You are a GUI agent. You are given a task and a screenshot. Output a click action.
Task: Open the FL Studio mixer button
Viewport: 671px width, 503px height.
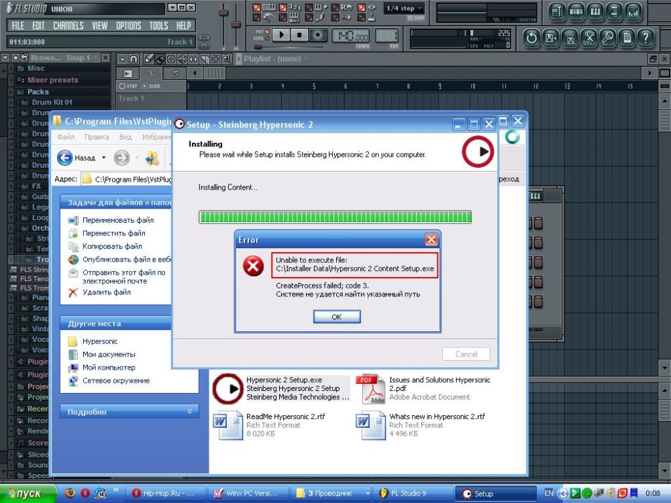pos(633,12)
